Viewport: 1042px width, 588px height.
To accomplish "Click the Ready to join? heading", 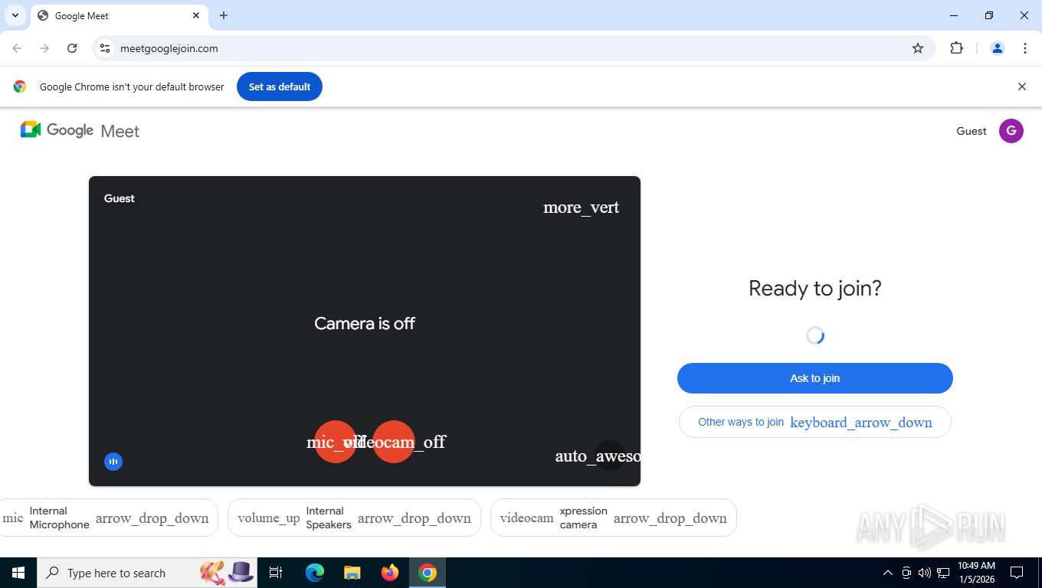I will [x=814, y=289].
